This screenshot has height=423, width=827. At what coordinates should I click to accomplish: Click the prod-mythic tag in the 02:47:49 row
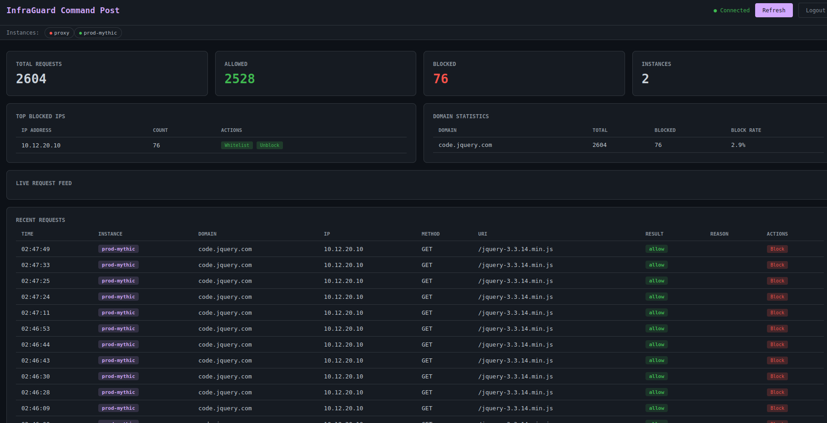click(x=118, y=249)
